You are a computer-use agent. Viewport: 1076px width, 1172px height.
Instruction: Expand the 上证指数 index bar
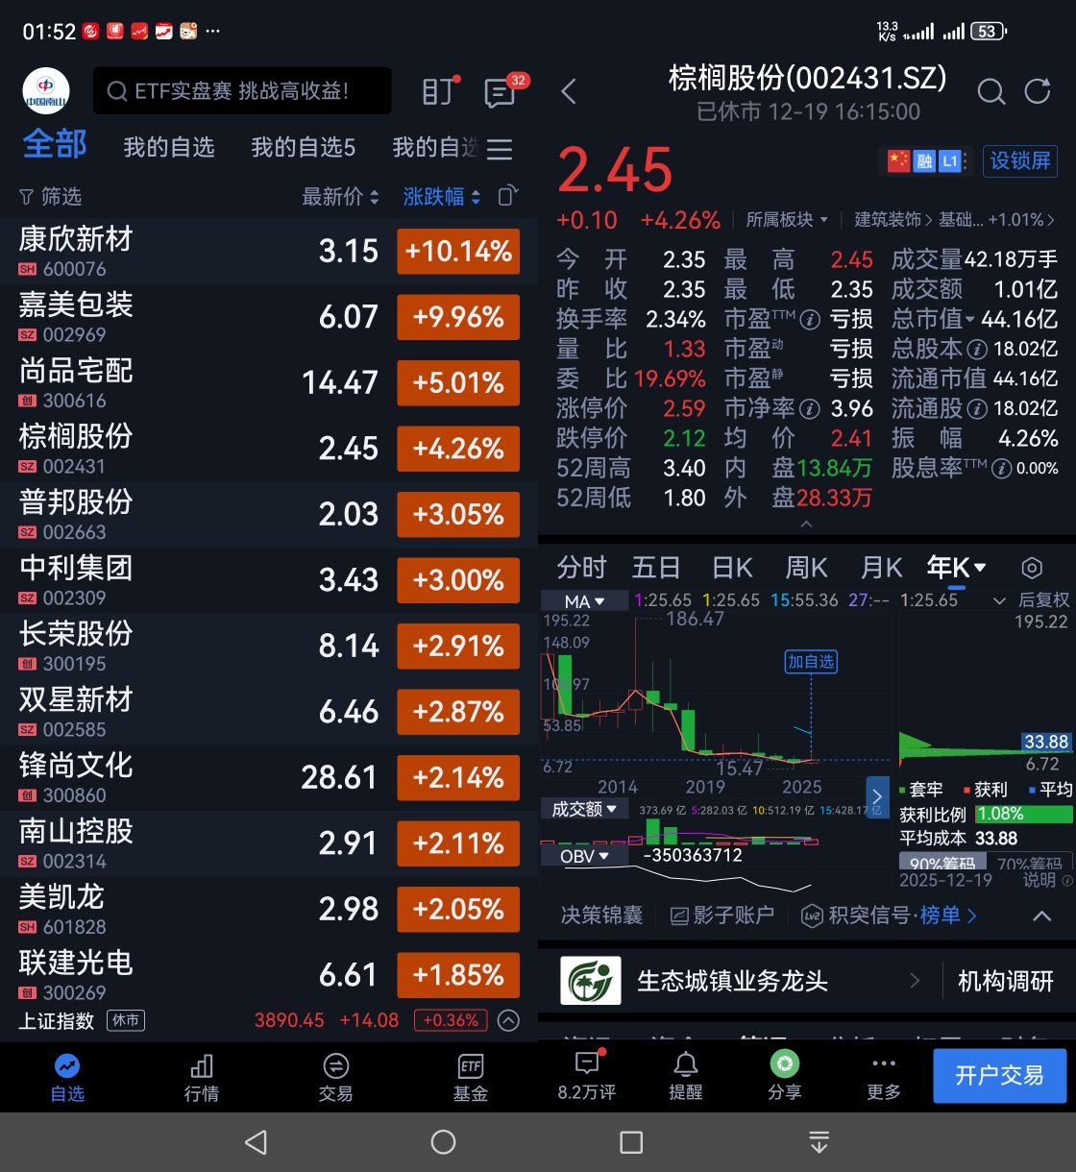click(x=508, y=1020)
